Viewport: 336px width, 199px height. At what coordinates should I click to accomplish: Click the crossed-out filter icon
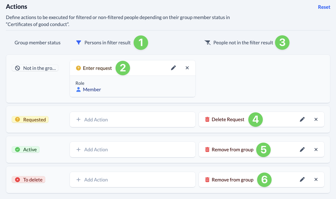click(208, 43)
